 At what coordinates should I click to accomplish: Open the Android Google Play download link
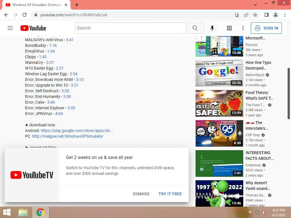pyautogui.click(x=77, y=131)
